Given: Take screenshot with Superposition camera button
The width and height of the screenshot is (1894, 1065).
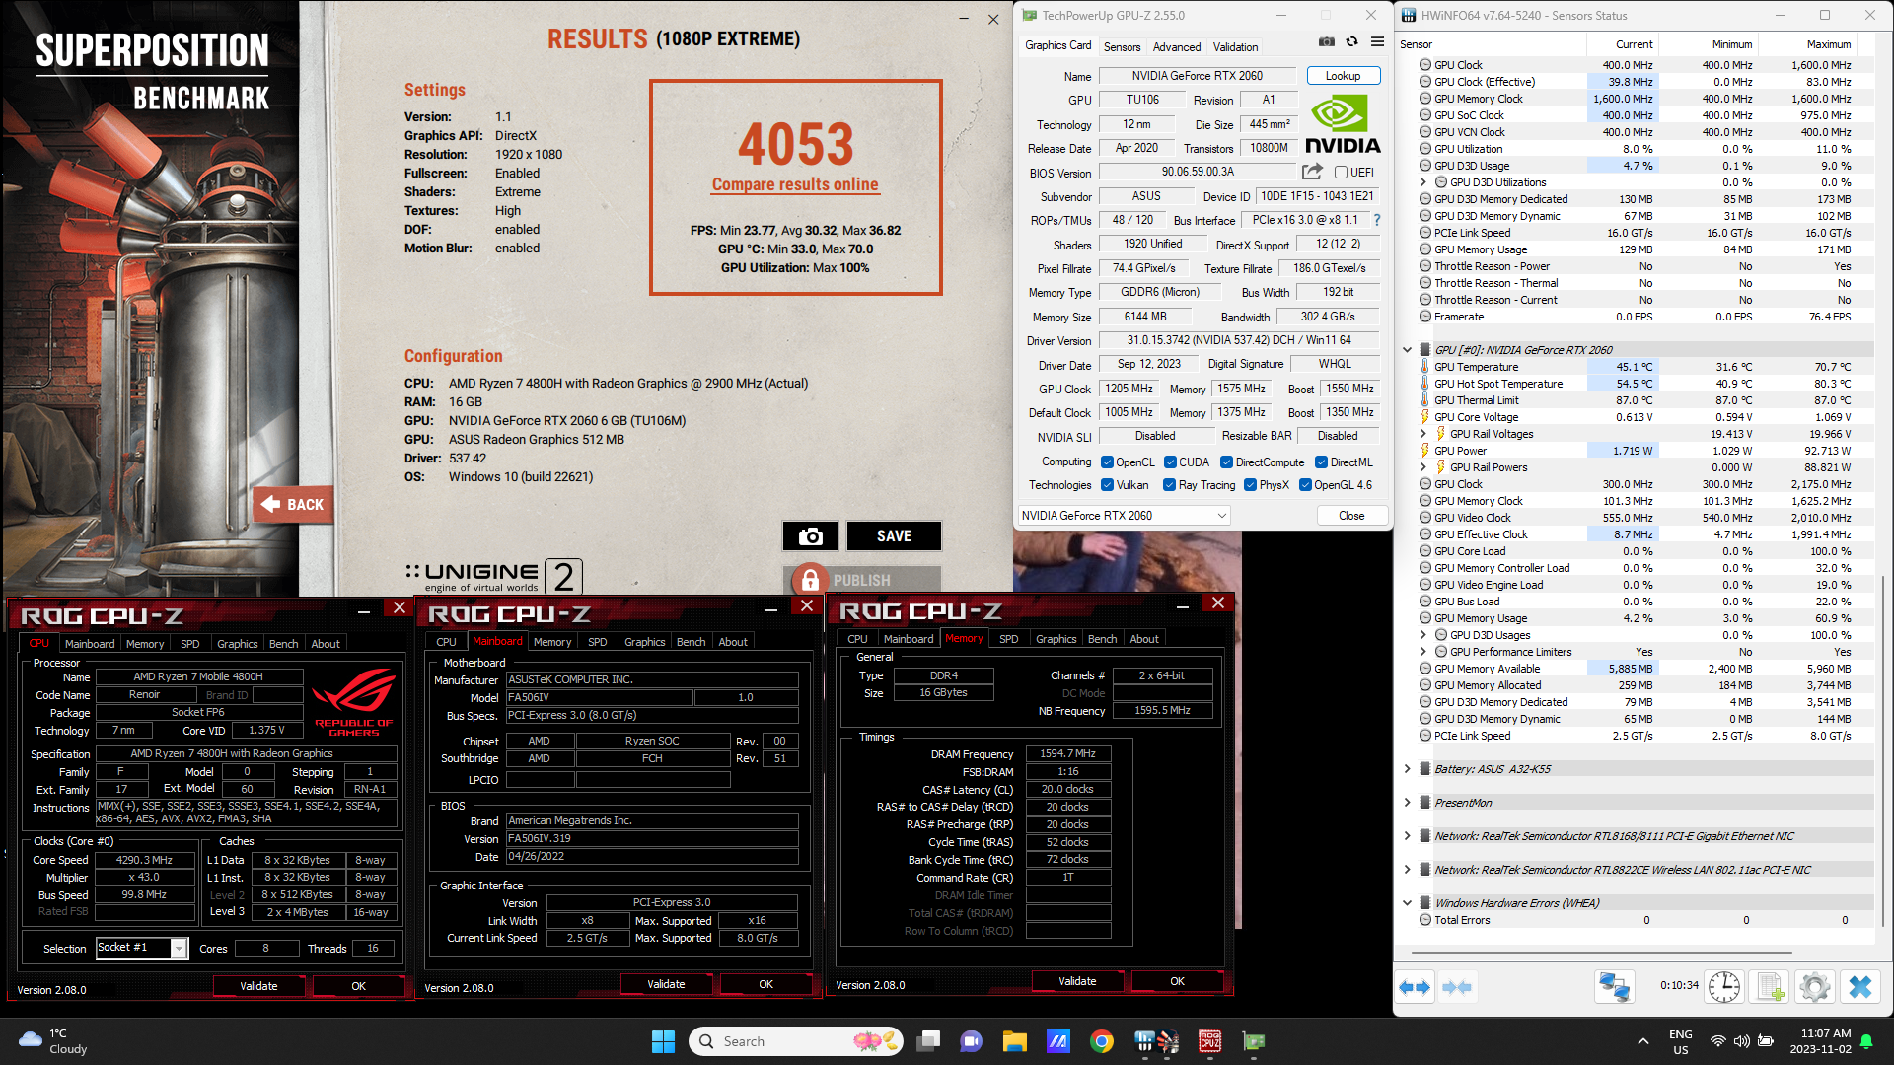Looking at the screenshot, I should (810, 535).
